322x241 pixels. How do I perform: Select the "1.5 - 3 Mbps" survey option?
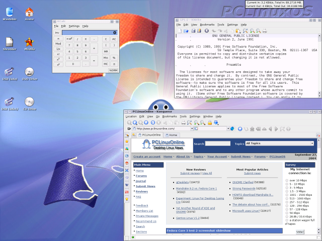287,191
